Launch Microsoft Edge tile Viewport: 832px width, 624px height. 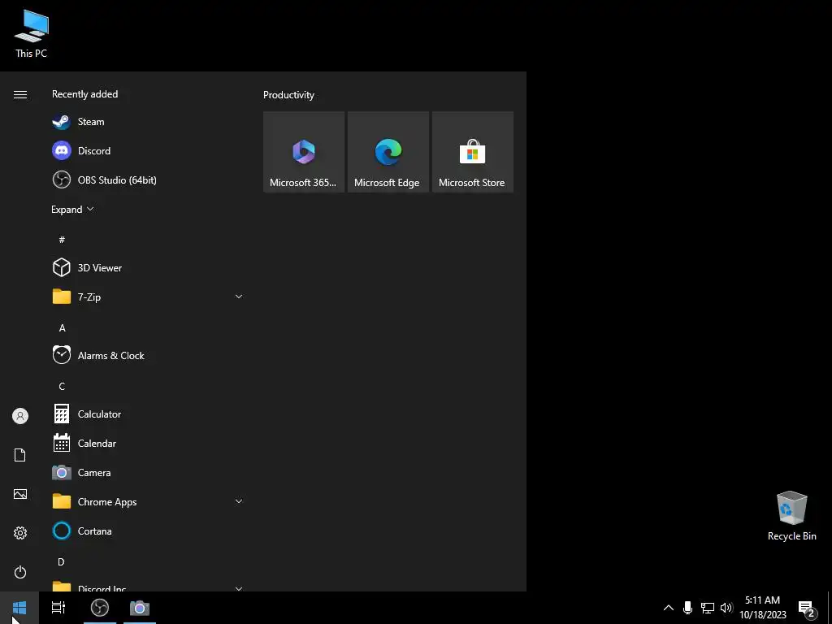[x=388, y=152]
